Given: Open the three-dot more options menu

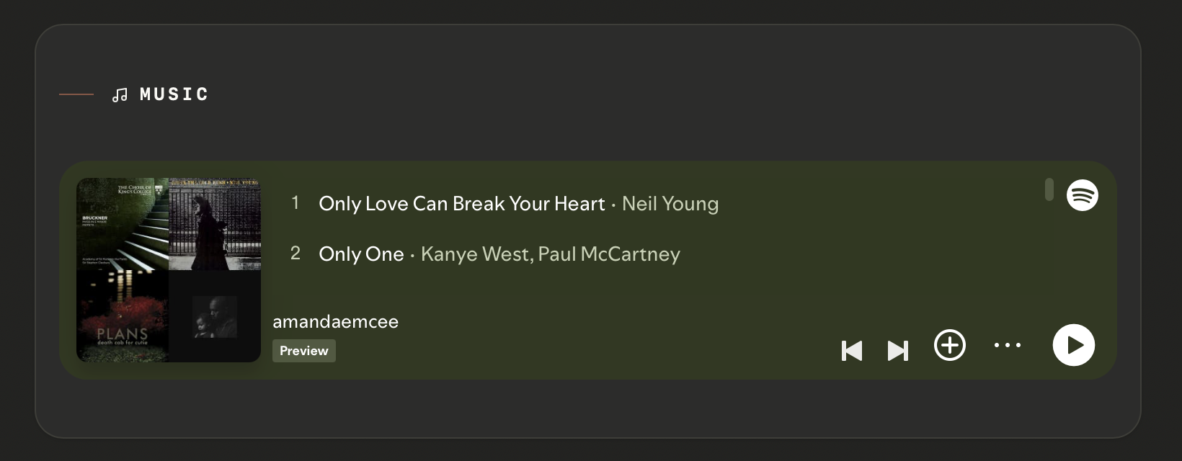Looking at the screenshot, I should tap(1007, 345).
